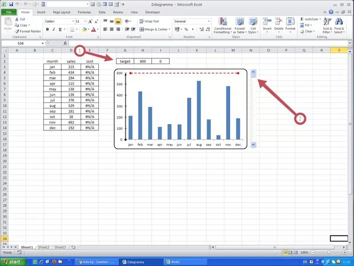
Task: Click the Insert Worksheet tab icon
Action: (x=73, y=247)
